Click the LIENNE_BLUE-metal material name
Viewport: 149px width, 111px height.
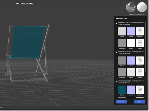[x=131, y=24]
